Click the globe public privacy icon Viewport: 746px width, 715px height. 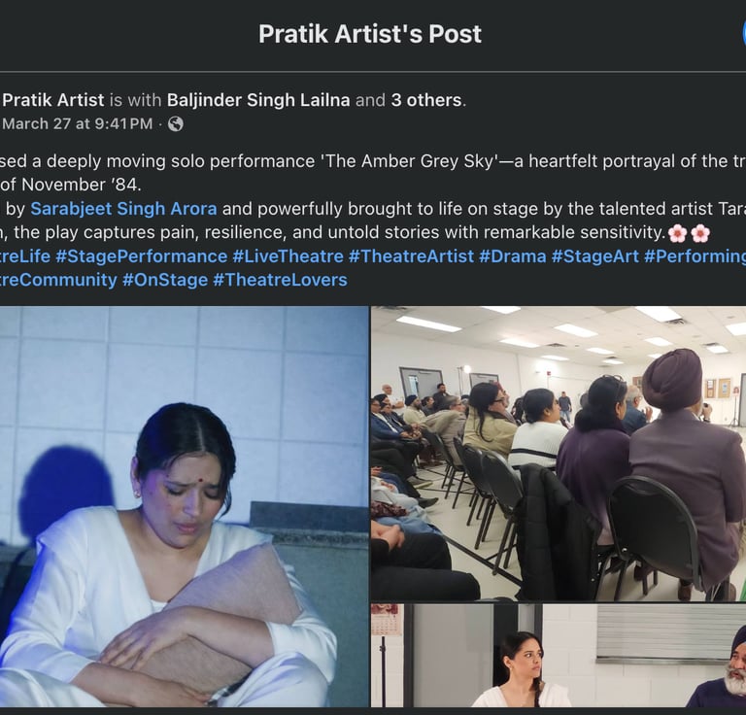pyautogui.click(x=175, y=123)
